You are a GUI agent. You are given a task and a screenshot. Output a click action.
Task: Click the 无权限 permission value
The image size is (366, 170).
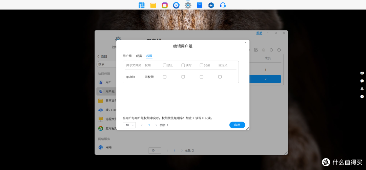(x=149, y=77)
